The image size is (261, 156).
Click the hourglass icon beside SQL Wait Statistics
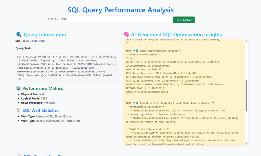coord(18,110)
